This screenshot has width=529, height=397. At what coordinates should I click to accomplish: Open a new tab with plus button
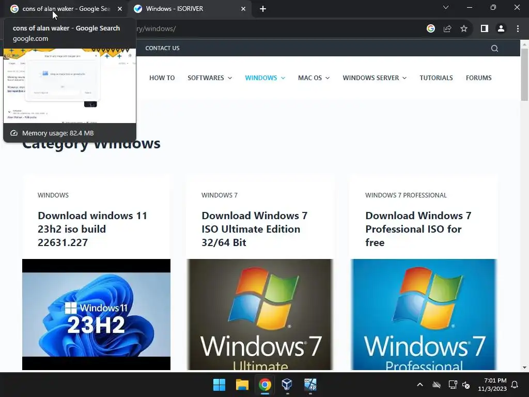[x=263, y=9]
